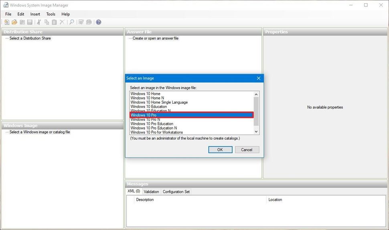Image resolution: width=389 pixels, height=230 pixels.
Task: Click the Copy toolbar icon
Action: [47, 22]
